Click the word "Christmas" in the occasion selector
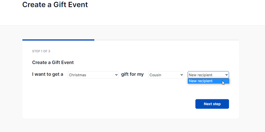This screenshot has height=132, width=265. coord(78,75)
